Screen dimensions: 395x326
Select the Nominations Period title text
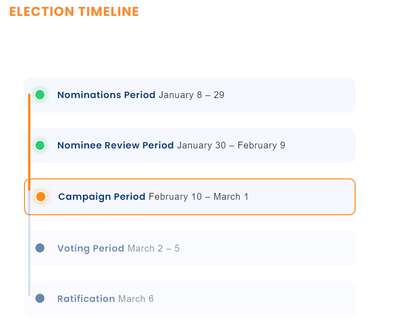pos(106,95)
